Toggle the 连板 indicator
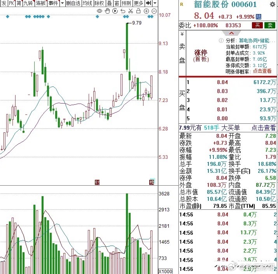This screenshot has height=274, width=278. pos(41,3)
